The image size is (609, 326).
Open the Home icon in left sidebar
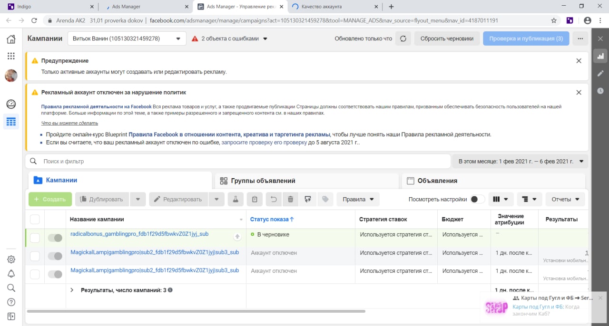click(11, 39)
